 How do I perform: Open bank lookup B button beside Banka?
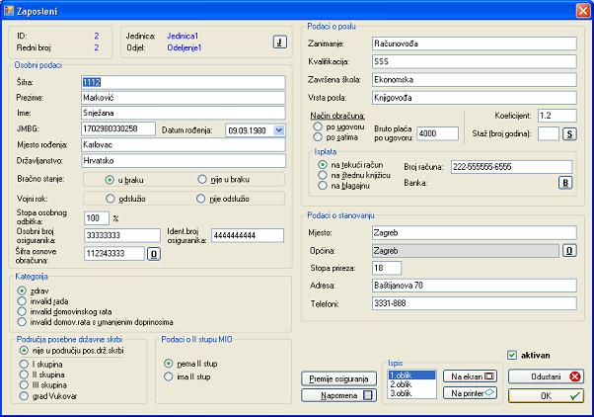point(565,182)
